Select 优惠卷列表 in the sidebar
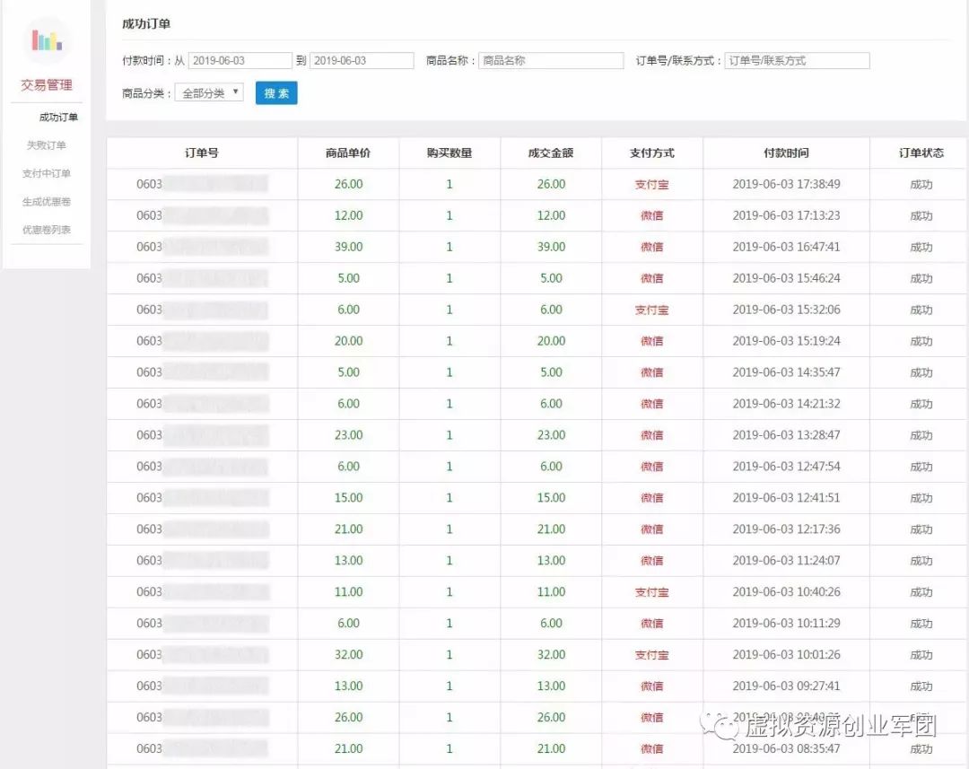This screenshot has width=969, height=769. pyautogui.click(x=46, y=229)
